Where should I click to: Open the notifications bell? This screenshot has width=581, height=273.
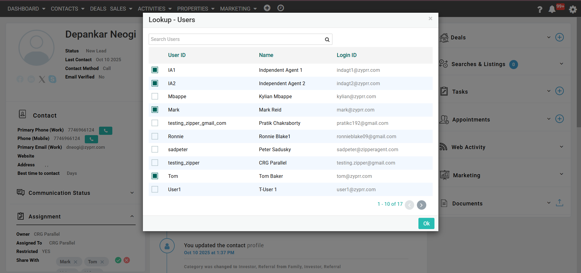click(552, 9)
